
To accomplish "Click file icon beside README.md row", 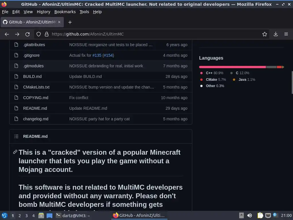I will [16, 108].
